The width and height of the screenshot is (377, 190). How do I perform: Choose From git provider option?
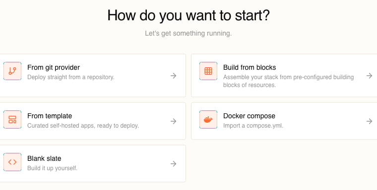pos(93,75)
